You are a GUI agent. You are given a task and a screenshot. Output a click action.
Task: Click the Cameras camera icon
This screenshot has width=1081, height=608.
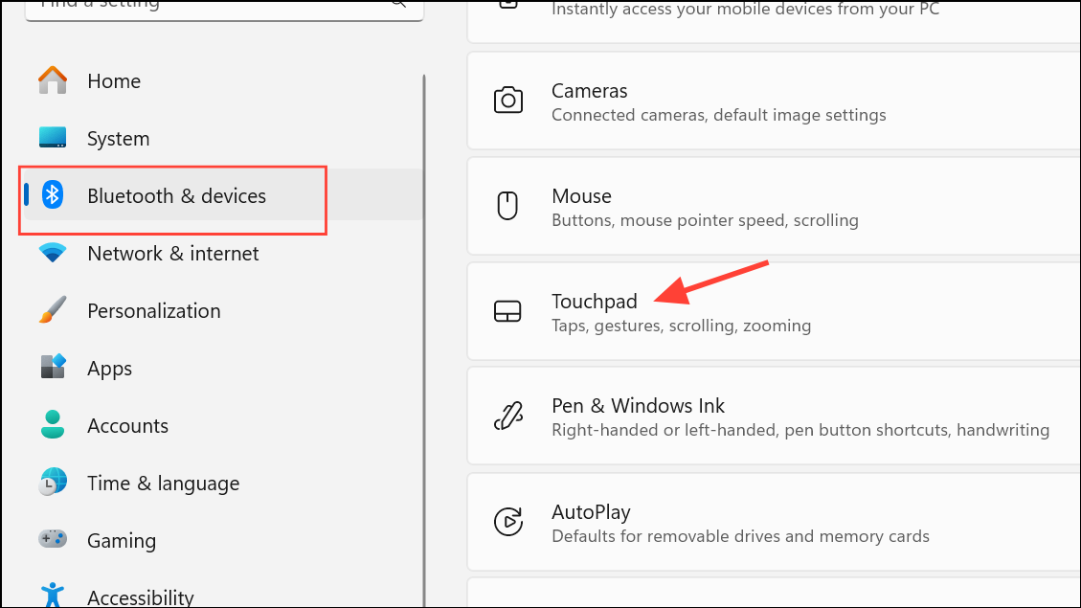coord(508,100)
